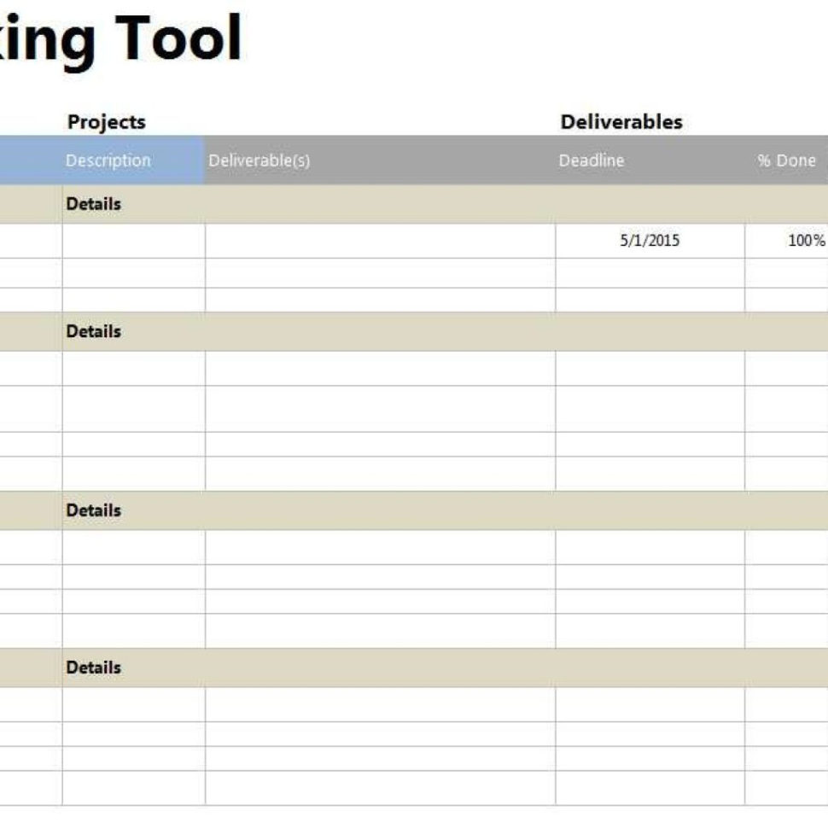The height and width of the screenshot is (828, 828).
Task: Select the Projects section label
Action: [105, 122]
